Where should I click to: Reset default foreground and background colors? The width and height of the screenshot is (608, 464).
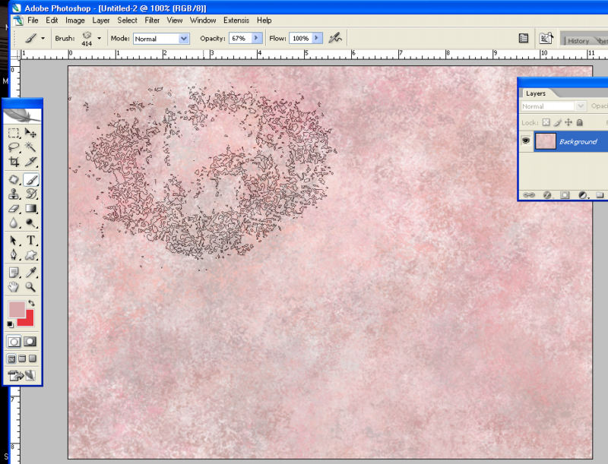tap(11, 324)
